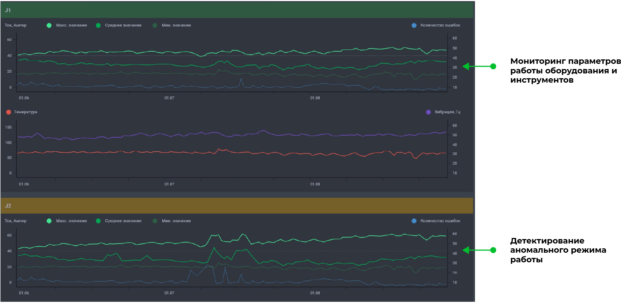Click the blue Количество ошибок dot in J1
The height and width of the screenshot is (304, 621).
click(414, 25)
